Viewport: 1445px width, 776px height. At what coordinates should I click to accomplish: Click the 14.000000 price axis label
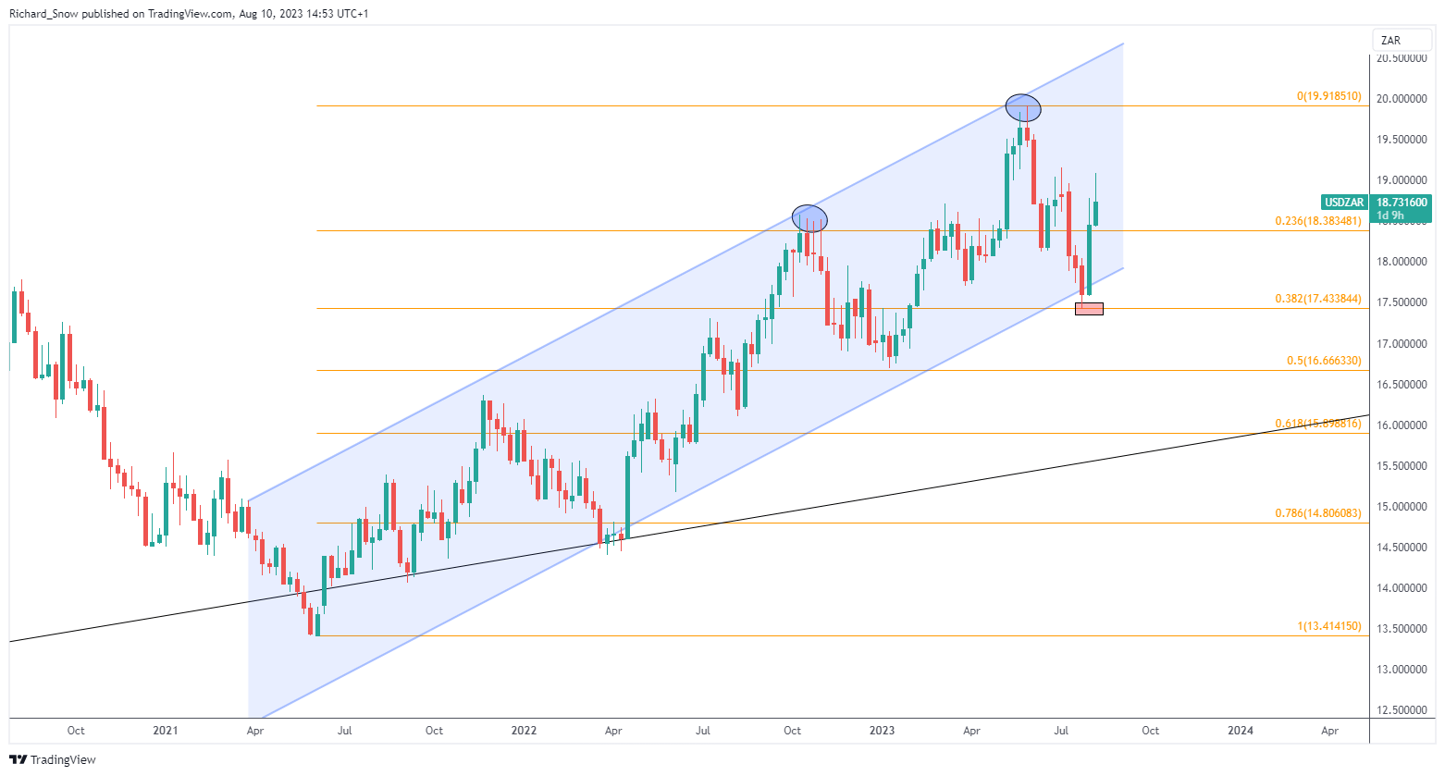pyautogui.click(x=1402, y=588)
